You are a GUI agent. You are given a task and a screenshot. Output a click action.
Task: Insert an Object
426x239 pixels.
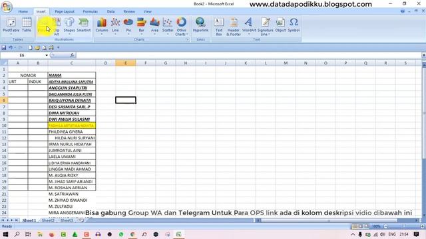(280, 26)
